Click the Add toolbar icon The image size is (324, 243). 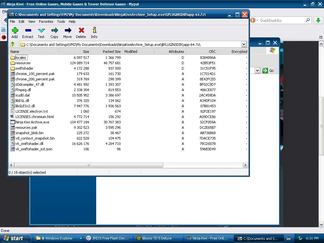[15, 30]
